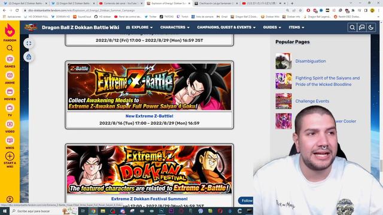Open the Dokkan Wiki bookmark
383x215 pixels.
tap(270, 17)
